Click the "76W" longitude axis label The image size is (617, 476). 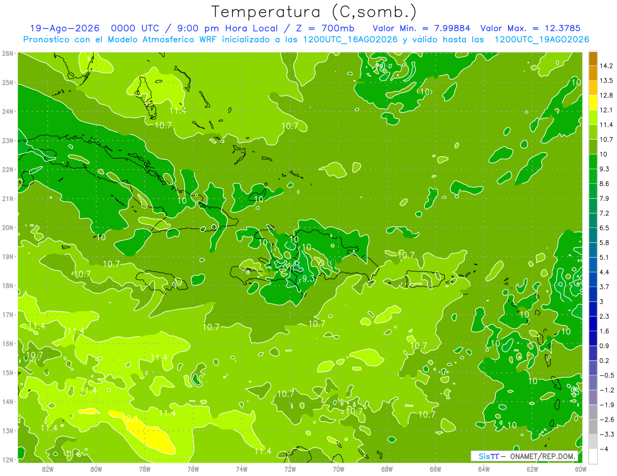tap(193, 469)
